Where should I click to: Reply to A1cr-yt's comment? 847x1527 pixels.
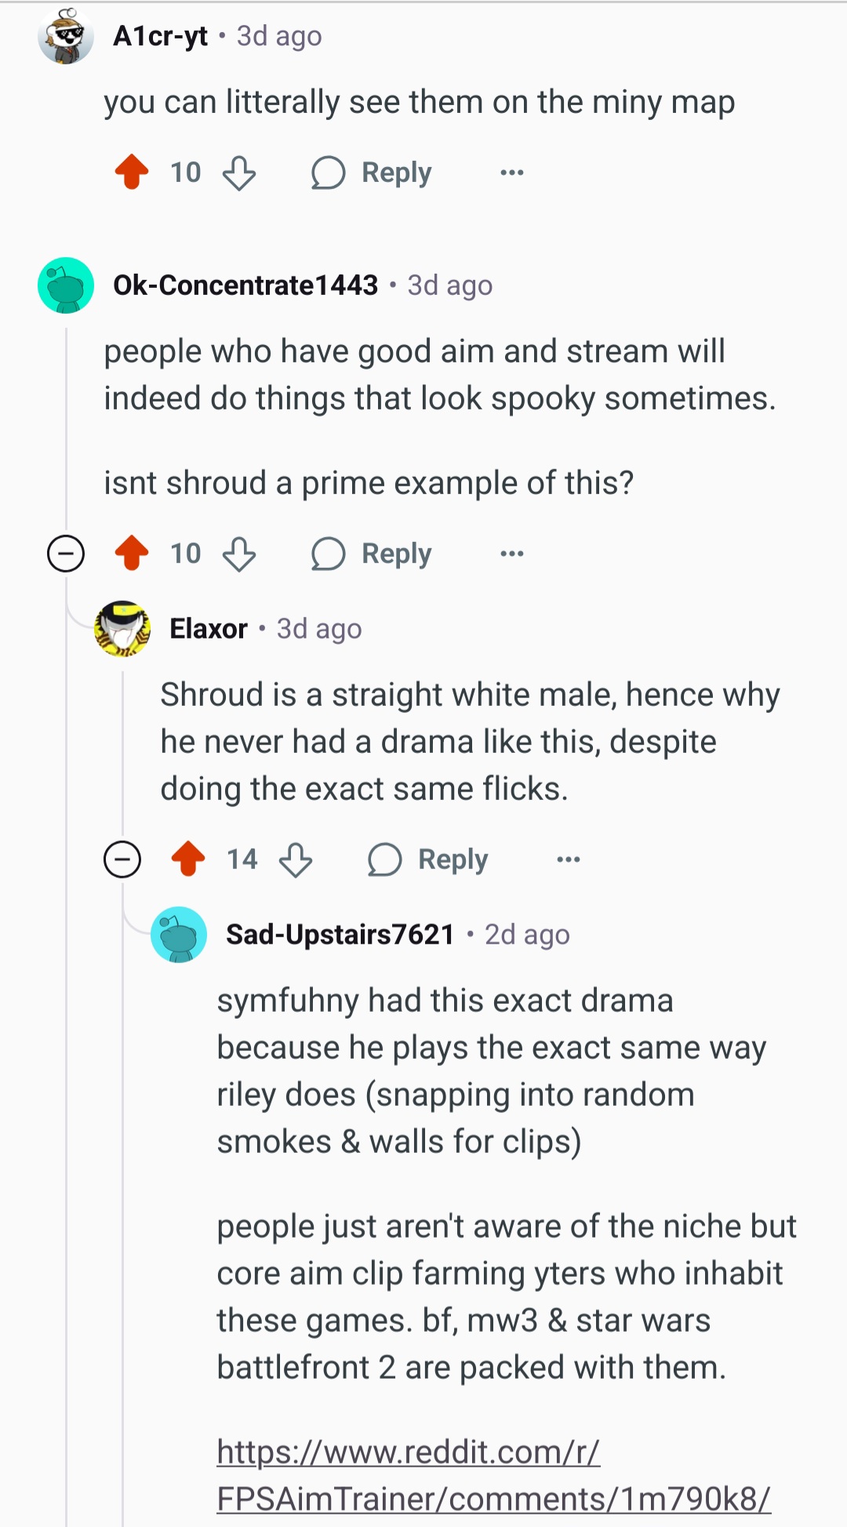click(372, 173)
